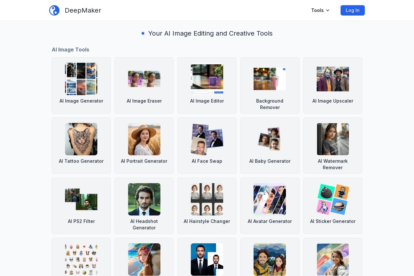Select the AI Image Editor purple mug icon
This screenshot has height=276, width=414.
[207, 79]
